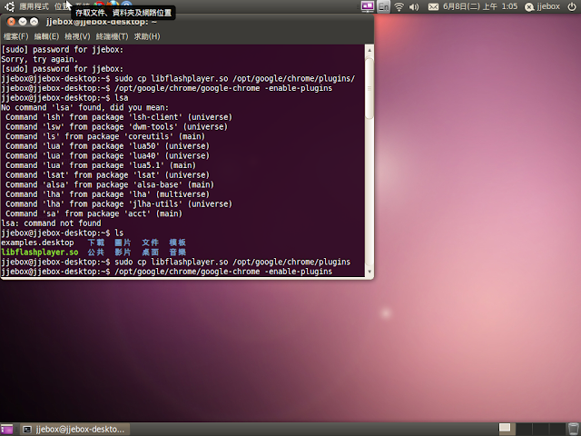The image size is (581, 436).
Task: Click the 文件 folder name in ls output
Action: [x=150, y=243]
